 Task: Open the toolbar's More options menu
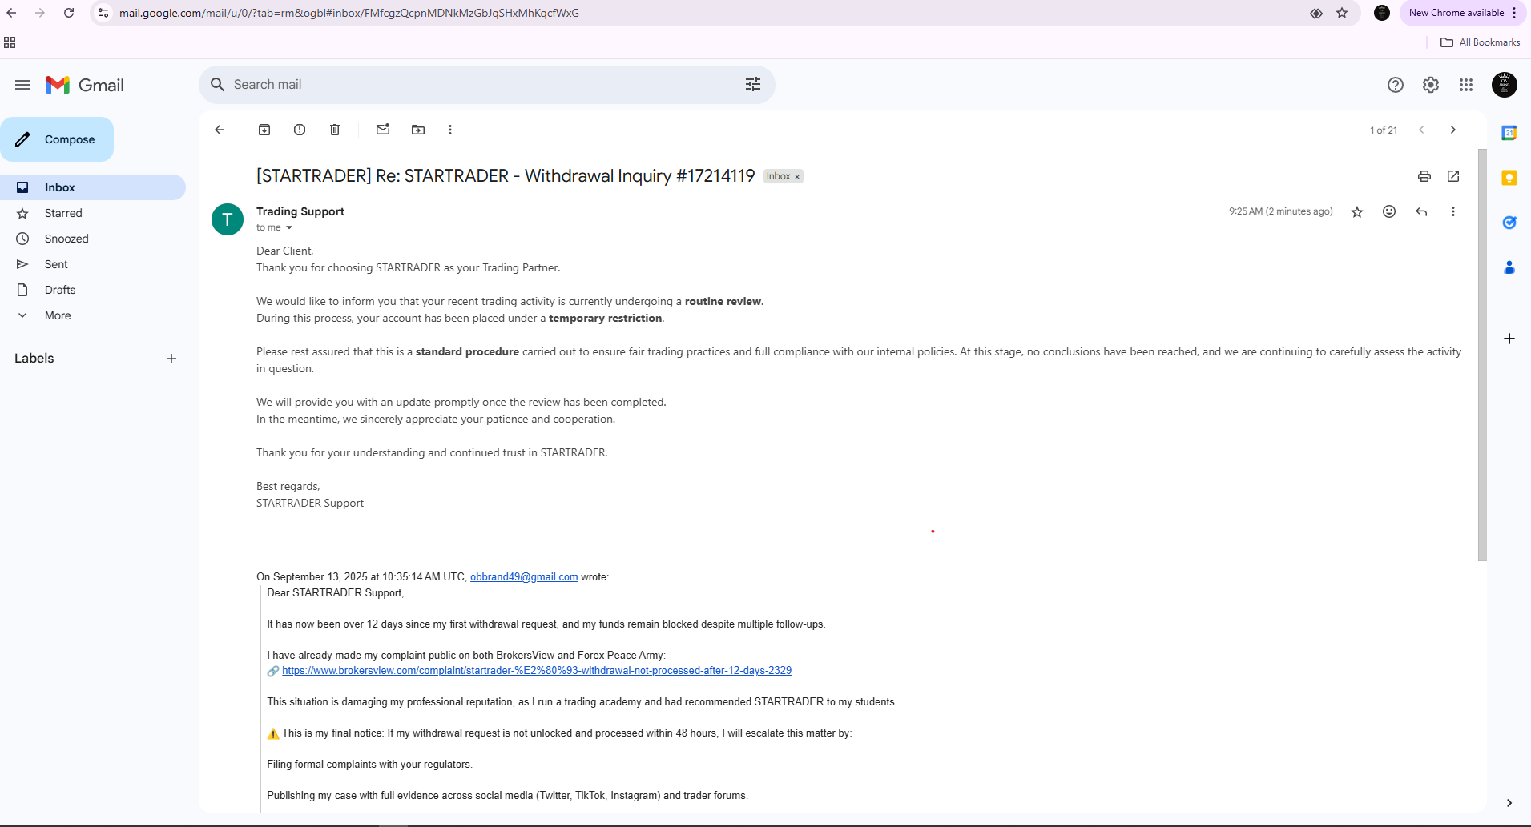pos(450,130)
